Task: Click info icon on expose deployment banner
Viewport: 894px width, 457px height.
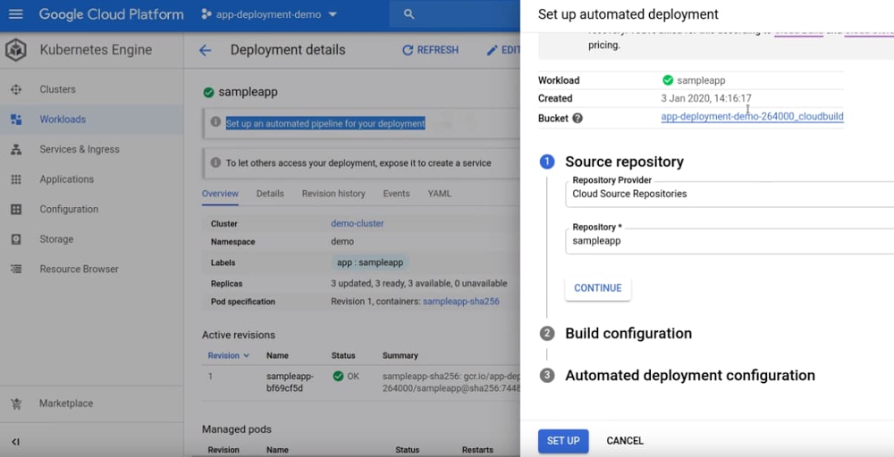Action: pos(215,162)
